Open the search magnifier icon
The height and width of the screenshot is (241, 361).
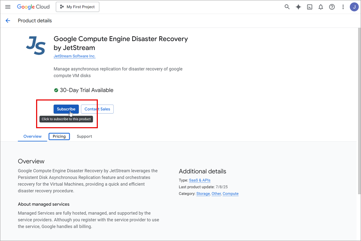[x=287, y=7]
